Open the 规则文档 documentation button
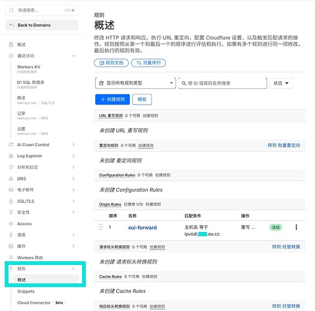315x311 pixels. click(x=111, y=63)
